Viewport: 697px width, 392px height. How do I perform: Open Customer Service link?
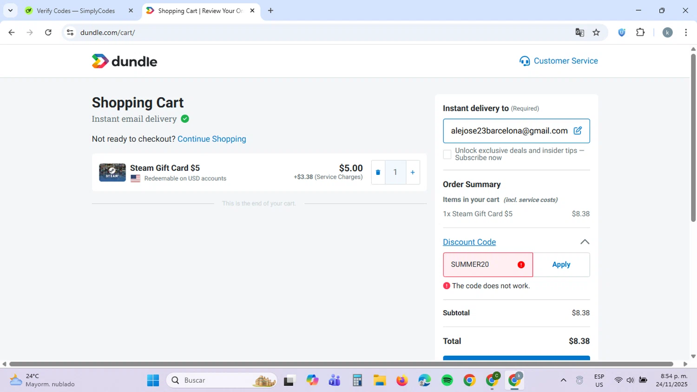[559, 61]
